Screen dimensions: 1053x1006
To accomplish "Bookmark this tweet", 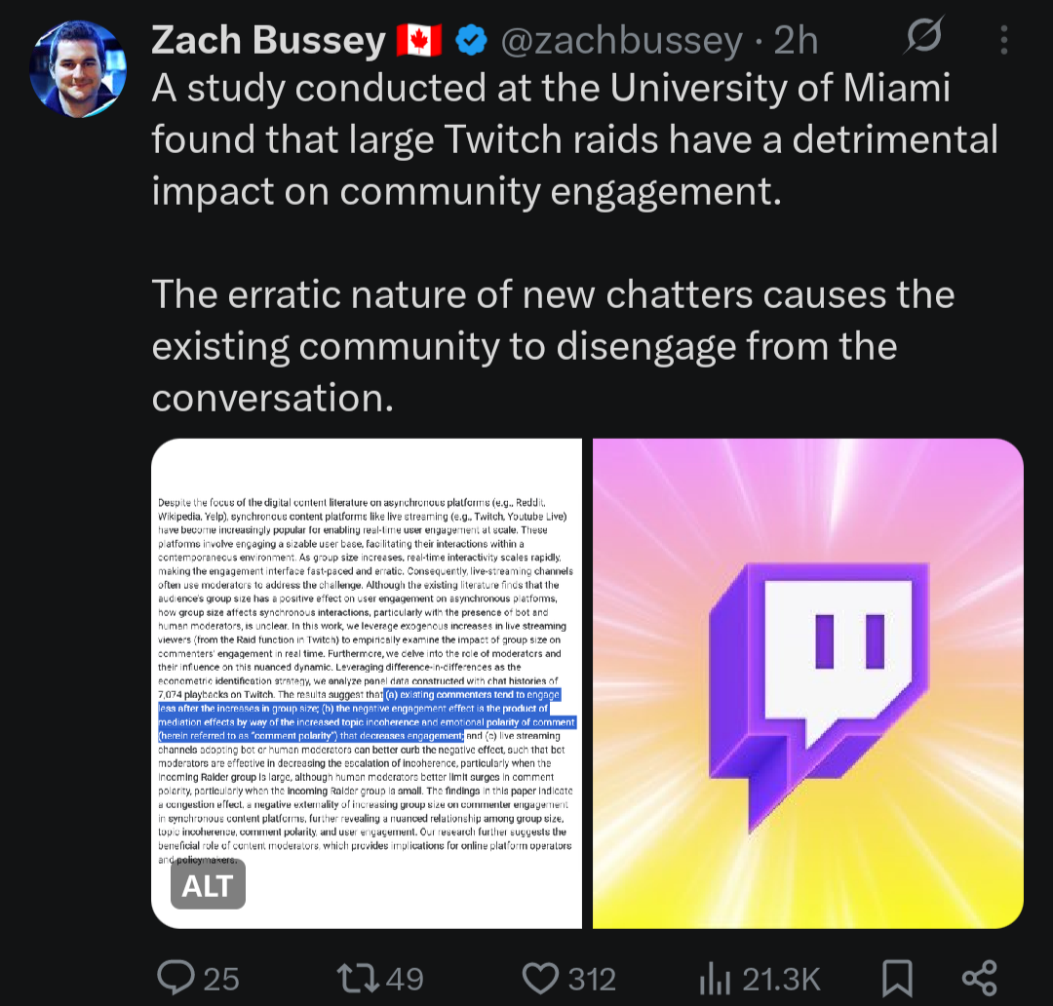I will (897, 978).
